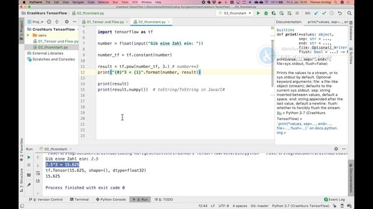Viewport: 373px width, 209px height.
Task: Toggle the Structure side tab
Action: 22,180
